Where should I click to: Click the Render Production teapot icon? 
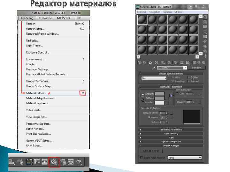78,162
